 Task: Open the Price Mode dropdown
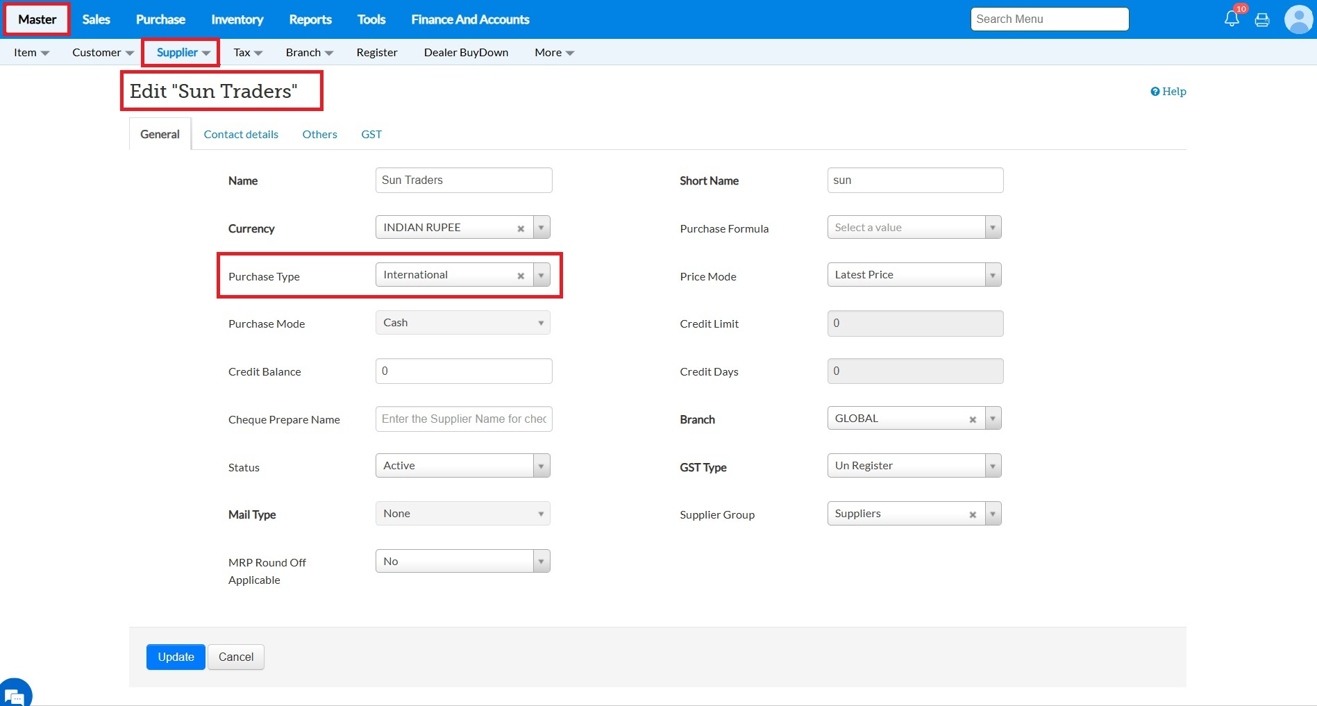coord(914,275)
